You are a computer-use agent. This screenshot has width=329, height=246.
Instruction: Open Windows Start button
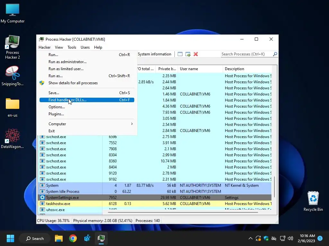click(10, 238)
